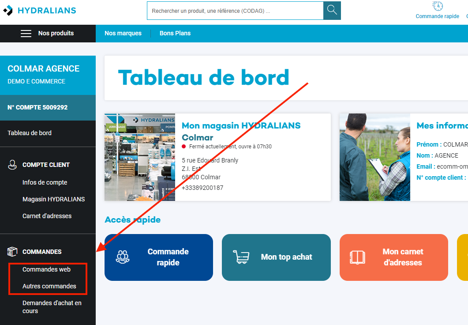Open the Commande rapide clock icon
Viewport: 468px width, 325px height.
coord(438,6)
